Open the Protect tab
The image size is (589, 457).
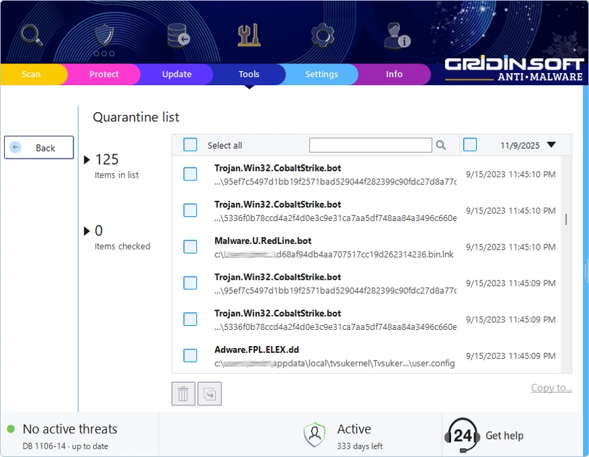pos(104,74)
